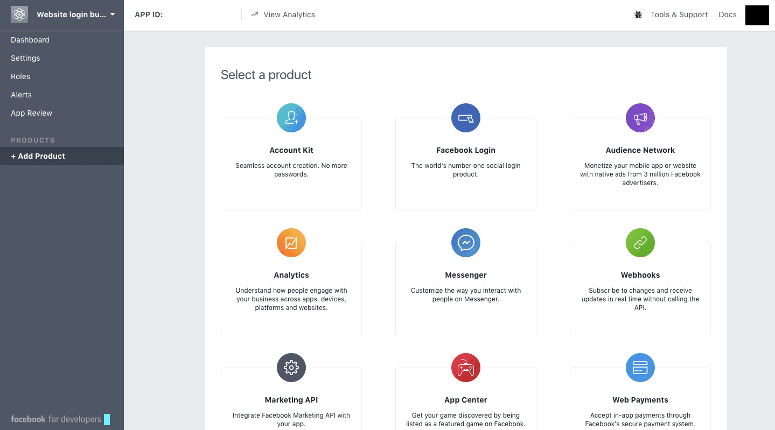
Task: Open the Analytics chart icon
Action: pyautogui.click(x=291, y=243)
